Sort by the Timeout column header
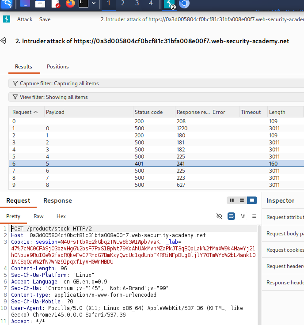304x325 pixels. click(253, 112)
